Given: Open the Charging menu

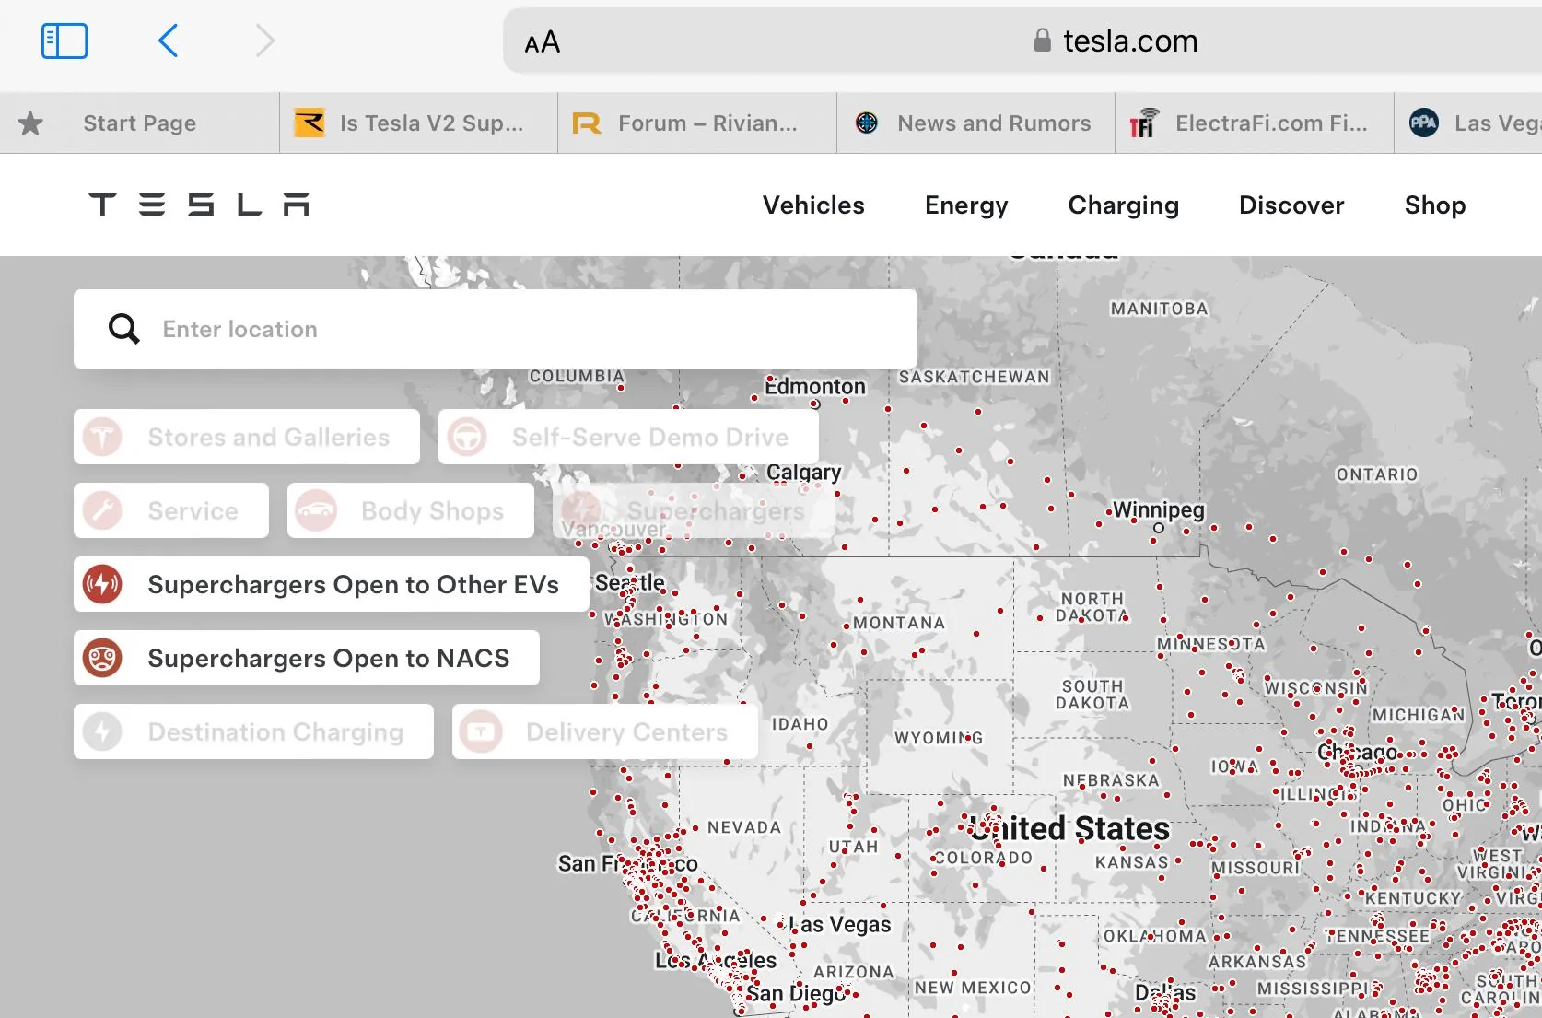Looking at the screenshot, I should (x=1123, y=205).
